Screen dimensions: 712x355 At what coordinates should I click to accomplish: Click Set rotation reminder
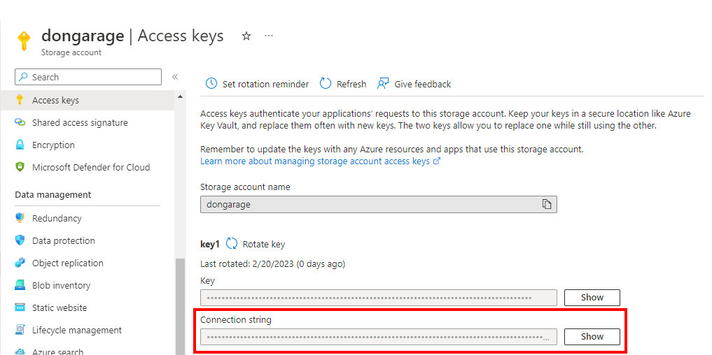257,84
